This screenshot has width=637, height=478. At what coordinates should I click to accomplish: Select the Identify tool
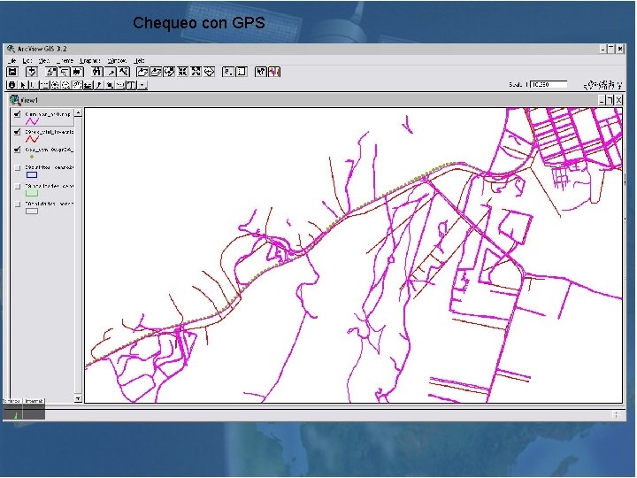[x=12, y=85]
